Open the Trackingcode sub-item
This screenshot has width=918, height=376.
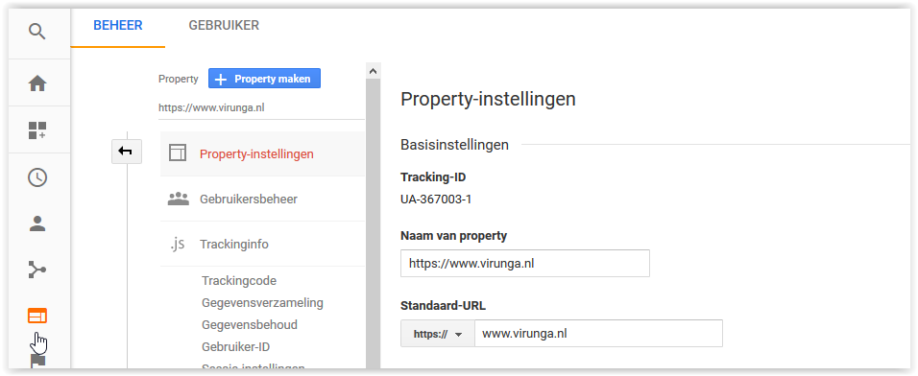(239, 281)
